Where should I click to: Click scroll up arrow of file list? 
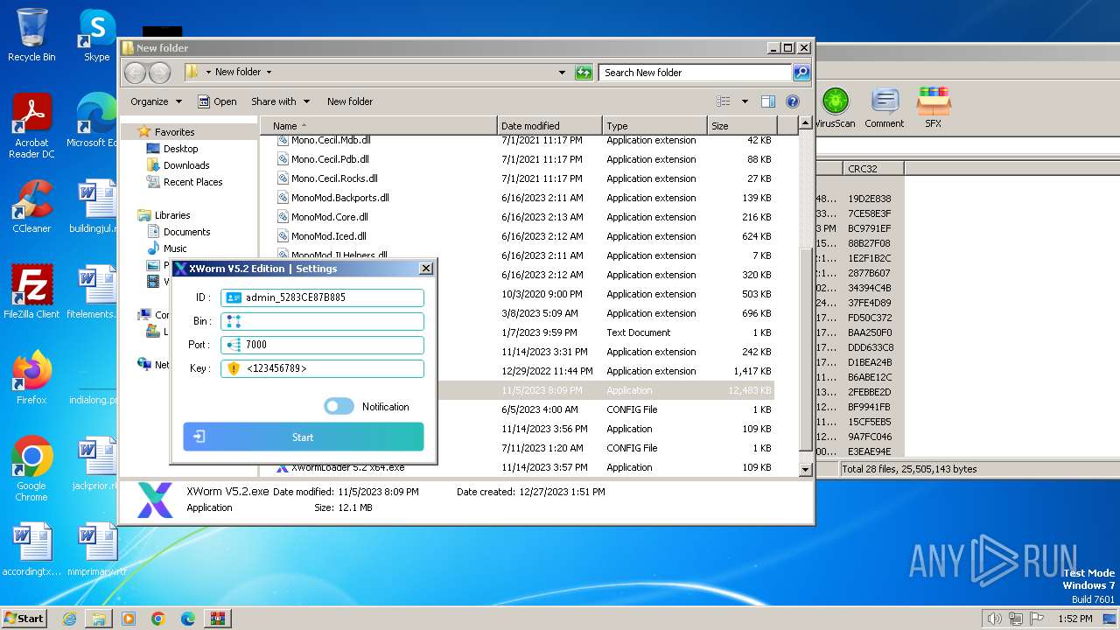[806, 124]
